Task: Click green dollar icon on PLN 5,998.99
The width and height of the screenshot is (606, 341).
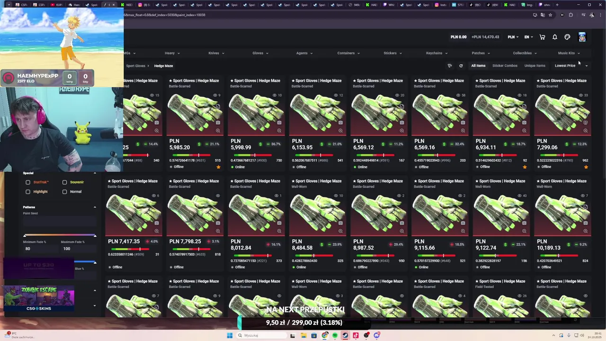Action: [260, 144]
